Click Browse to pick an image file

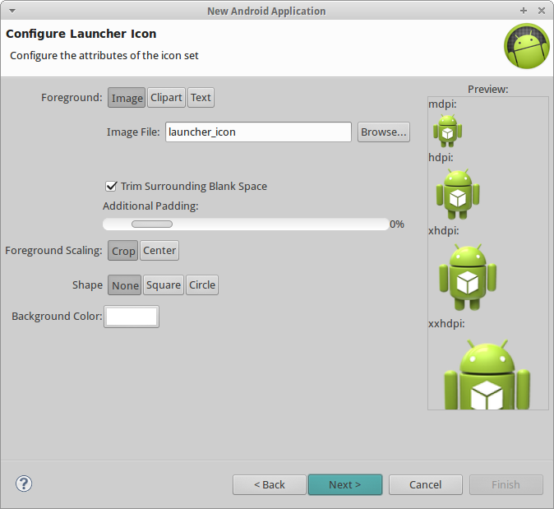coord(384,132)
